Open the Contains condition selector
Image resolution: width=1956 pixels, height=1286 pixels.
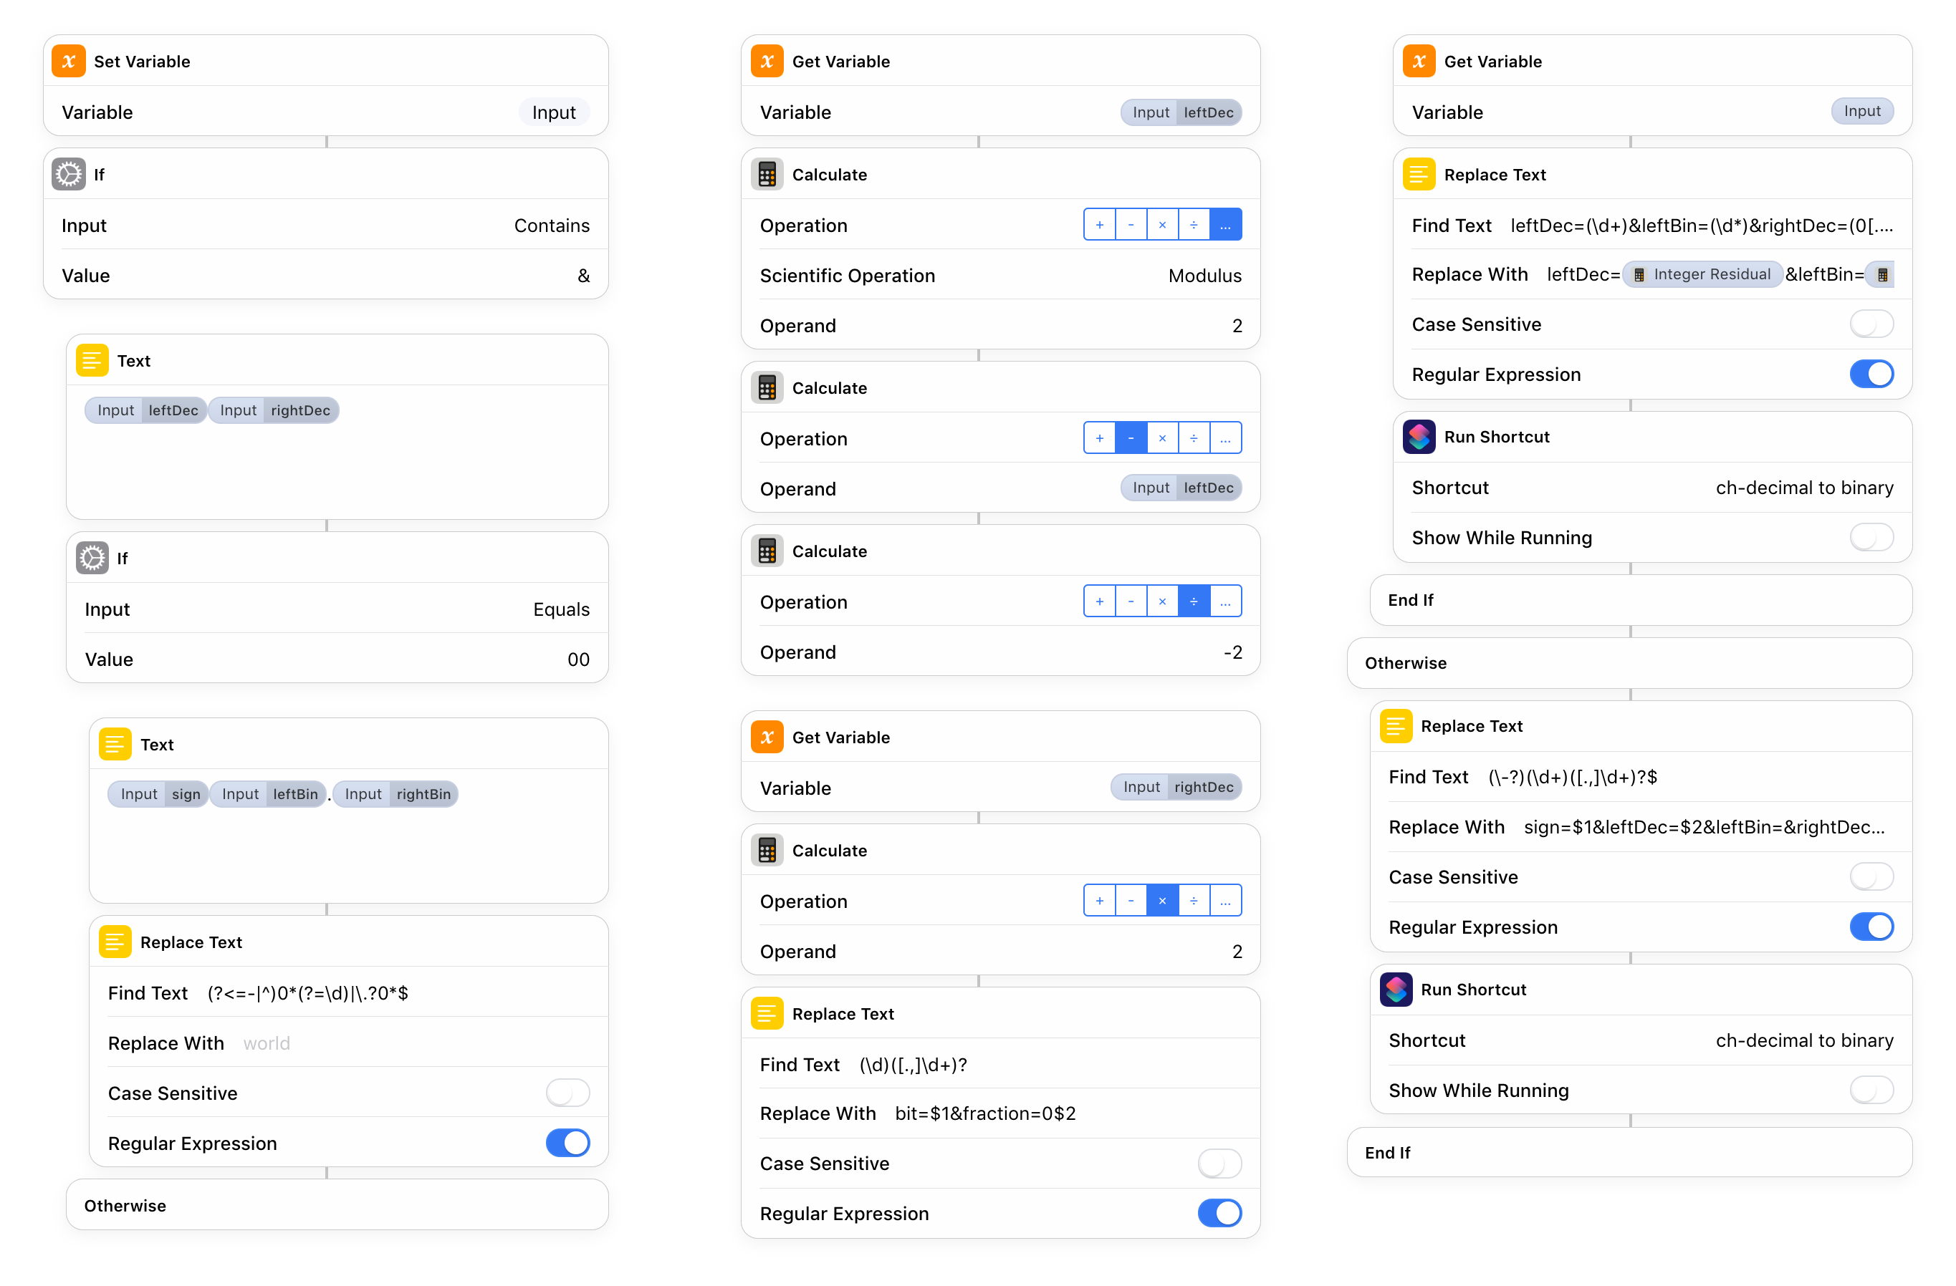coord(552,225)
